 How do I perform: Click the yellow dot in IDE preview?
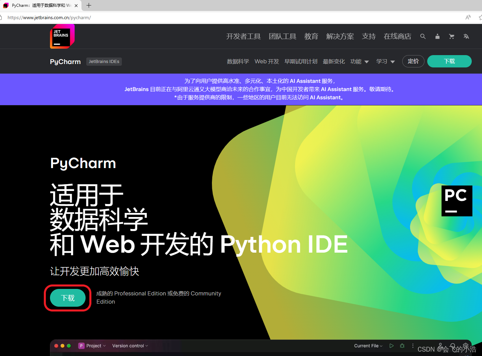pyautogui.click(x=62, y=346)
